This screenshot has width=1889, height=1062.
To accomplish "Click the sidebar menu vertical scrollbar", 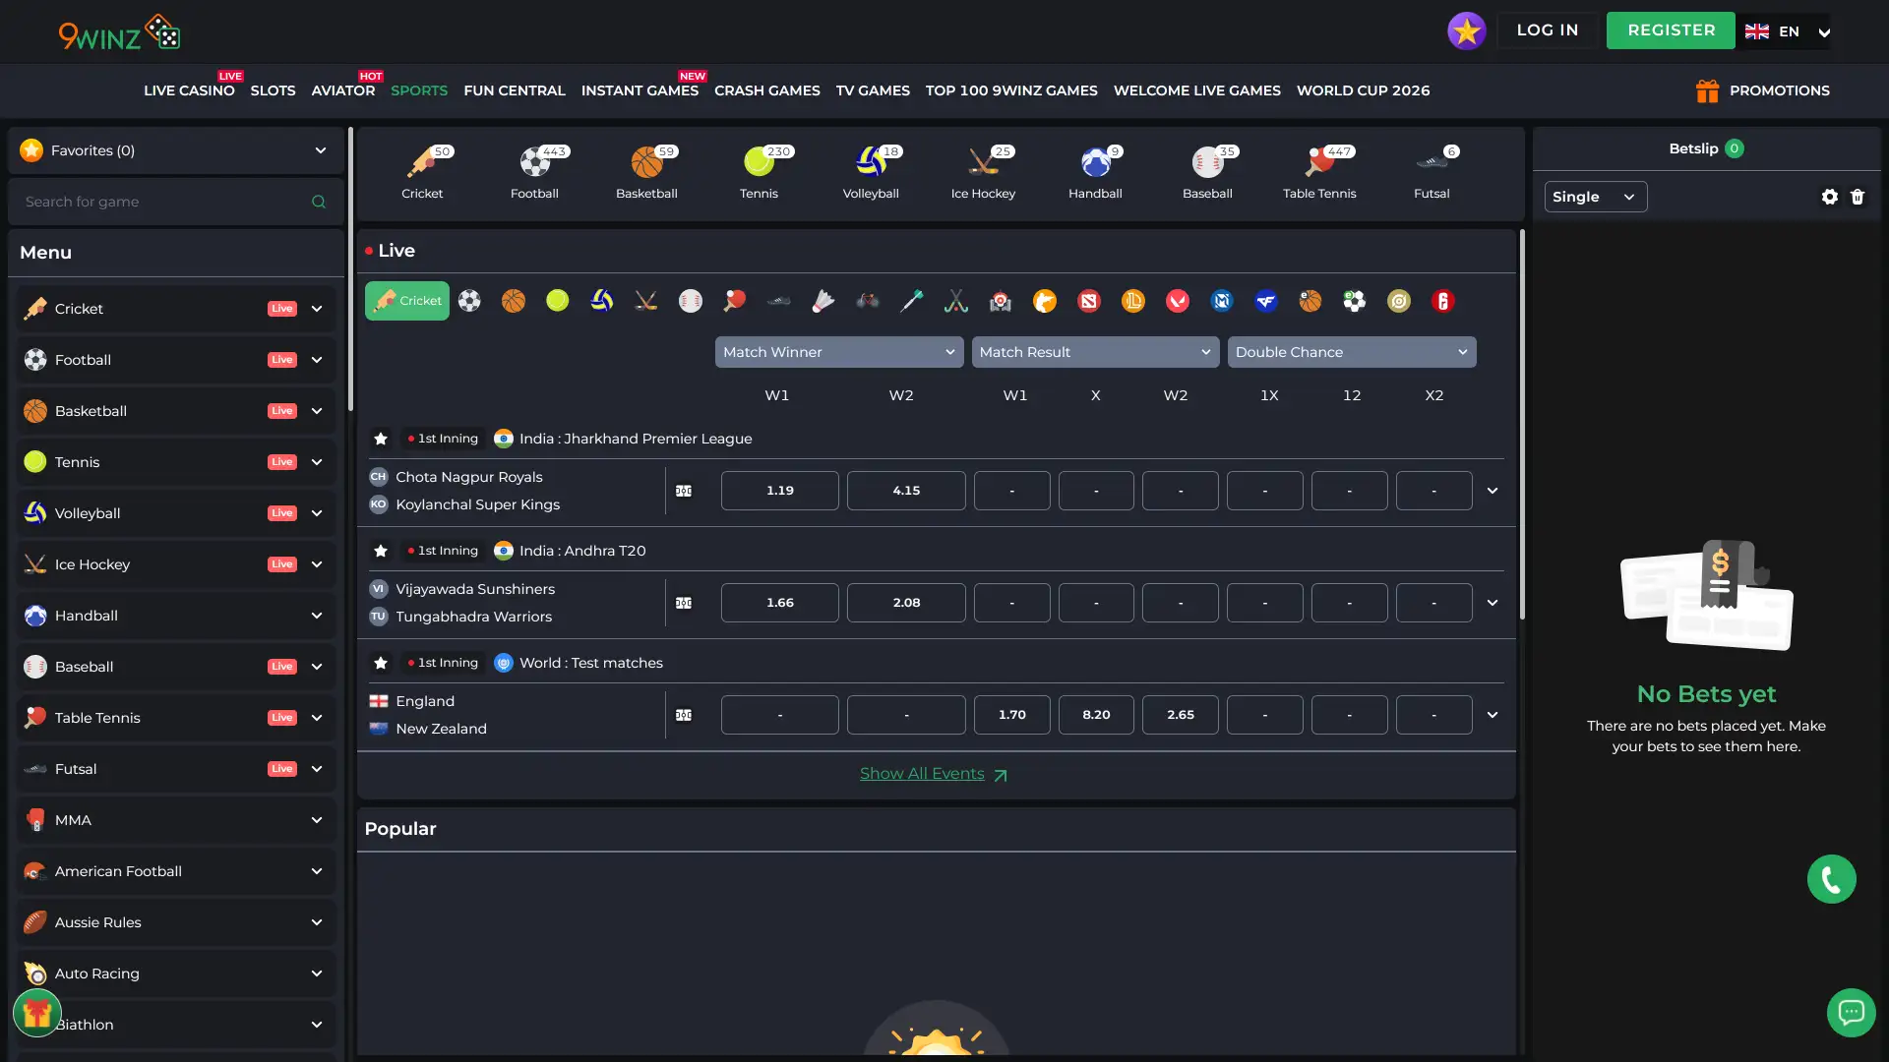I will (x=350, y=268).
